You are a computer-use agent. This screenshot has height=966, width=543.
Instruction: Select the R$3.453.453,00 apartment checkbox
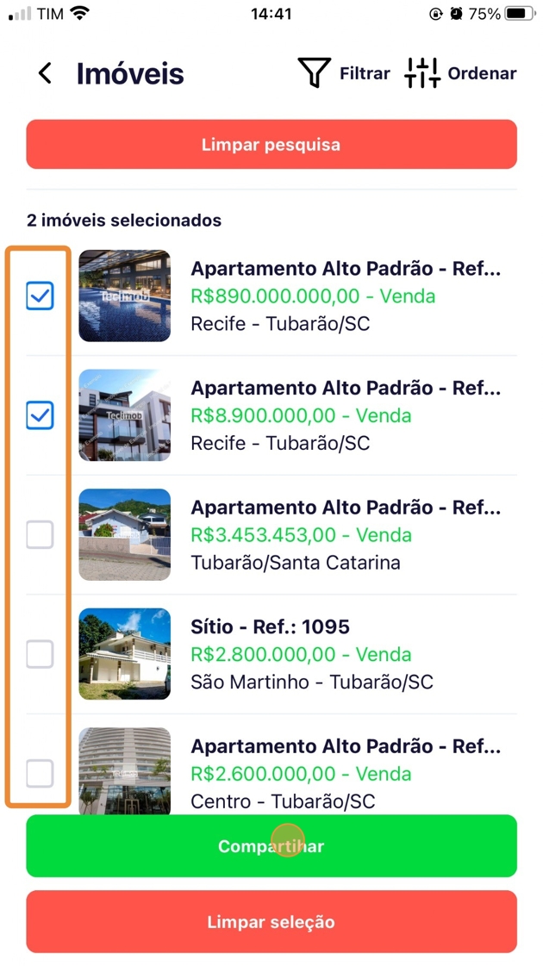40,535
